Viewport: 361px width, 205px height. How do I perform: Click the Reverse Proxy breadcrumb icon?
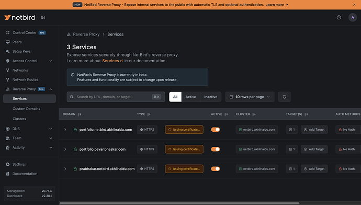pyautogui.click(x=69, y=35)
